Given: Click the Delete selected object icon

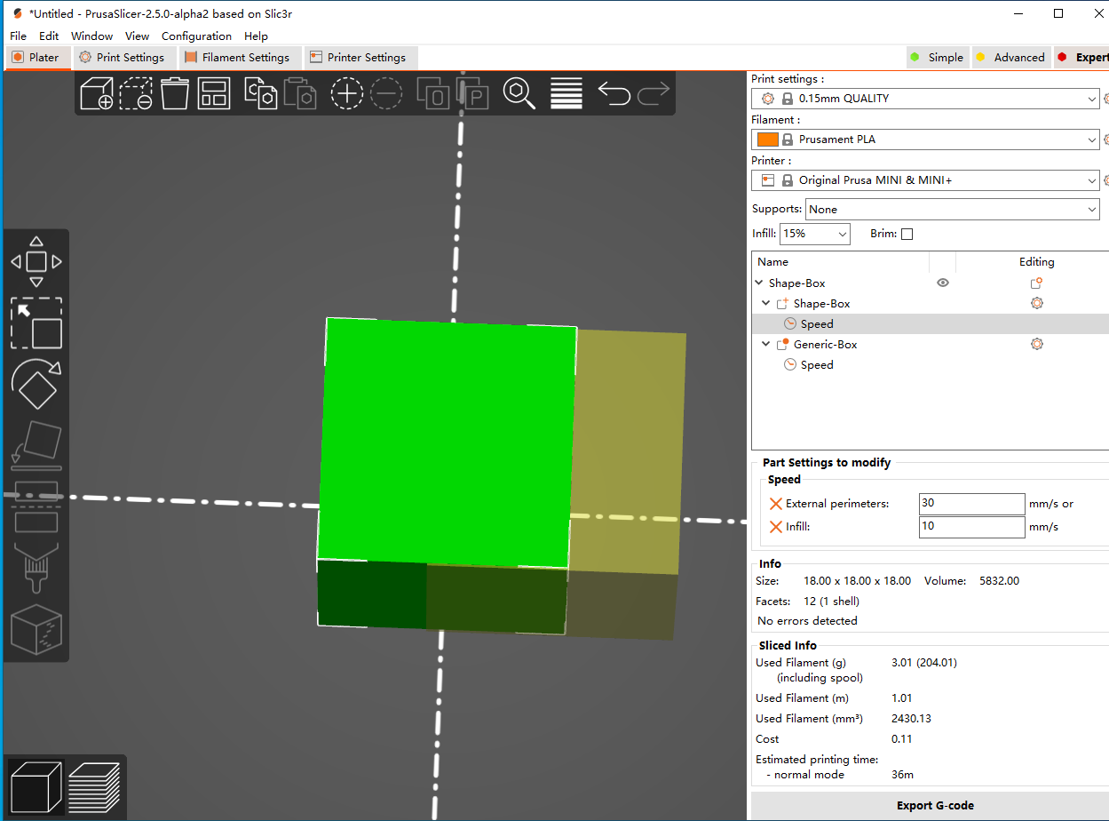Looking at the screenshot, I should click(136, 92).
